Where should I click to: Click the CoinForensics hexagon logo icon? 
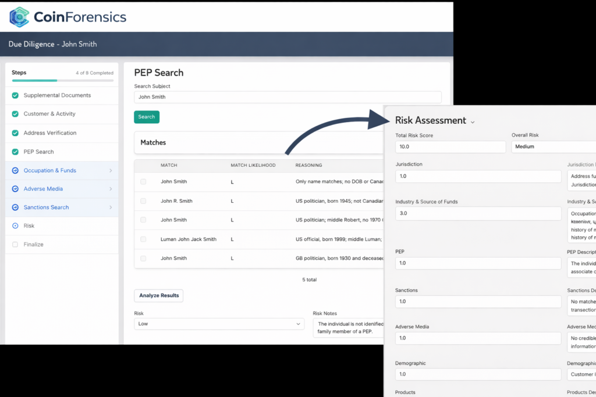click(x=19, y=17)
